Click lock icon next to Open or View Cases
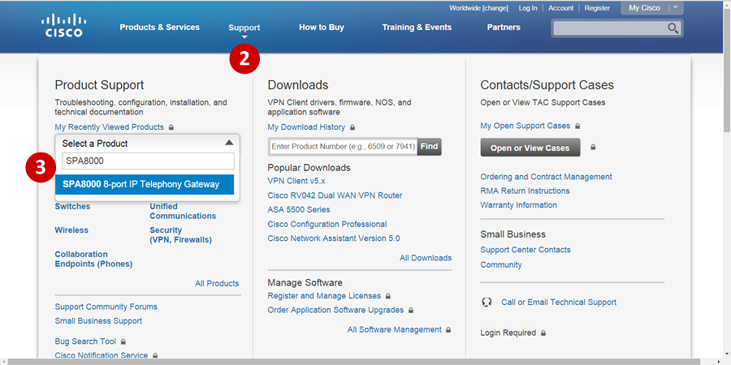The image size is (731, 365). (x=594, y=148)
